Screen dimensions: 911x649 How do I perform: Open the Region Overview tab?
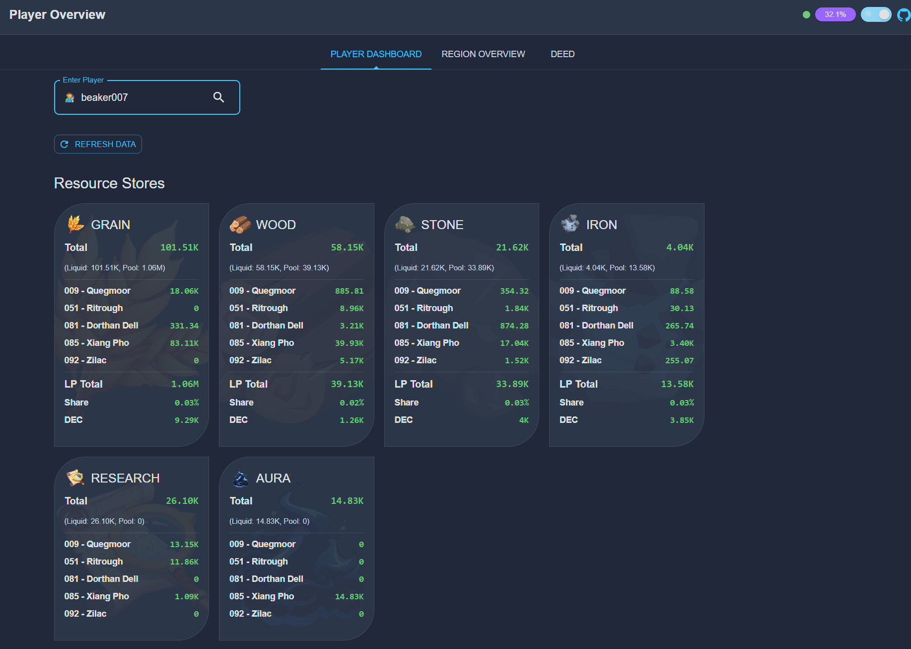point(483,54)
